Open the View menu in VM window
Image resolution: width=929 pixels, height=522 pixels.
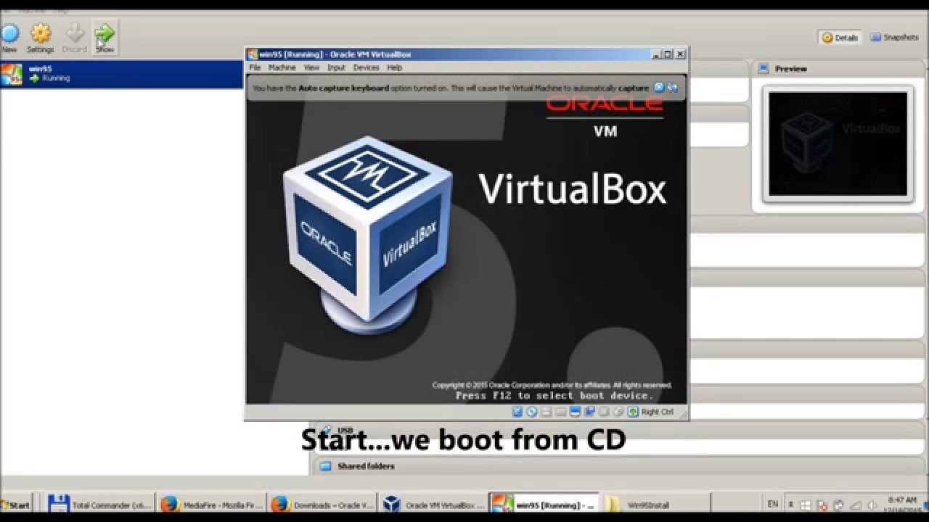[311, 67]
